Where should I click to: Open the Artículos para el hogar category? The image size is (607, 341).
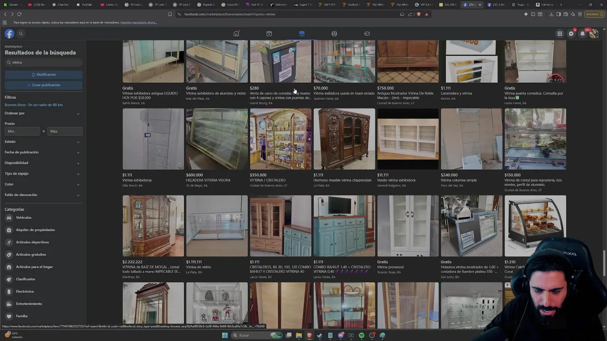34,267
